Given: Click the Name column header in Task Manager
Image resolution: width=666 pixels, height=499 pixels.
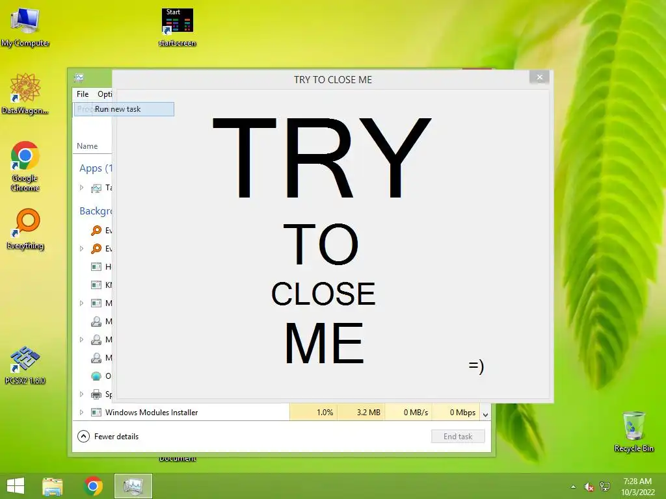Looking at the screenshot, I should pyautogui.click(x=88, y=146).
